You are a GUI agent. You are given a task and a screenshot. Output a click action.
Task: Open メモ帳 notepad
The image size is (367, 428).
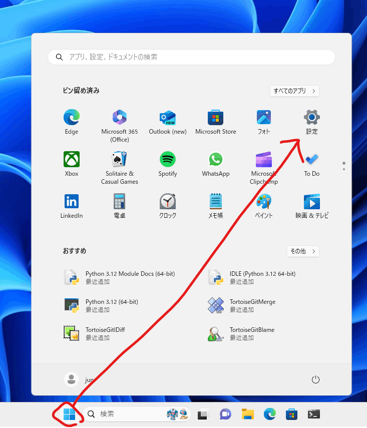(x=216, y=206)
